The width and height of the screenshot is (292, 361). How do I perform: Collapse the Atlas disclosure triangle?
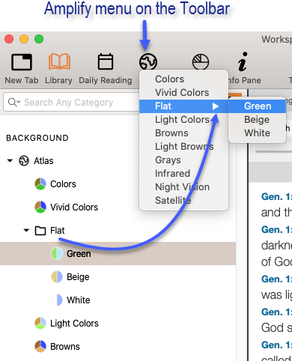click(x=10, y=160)
